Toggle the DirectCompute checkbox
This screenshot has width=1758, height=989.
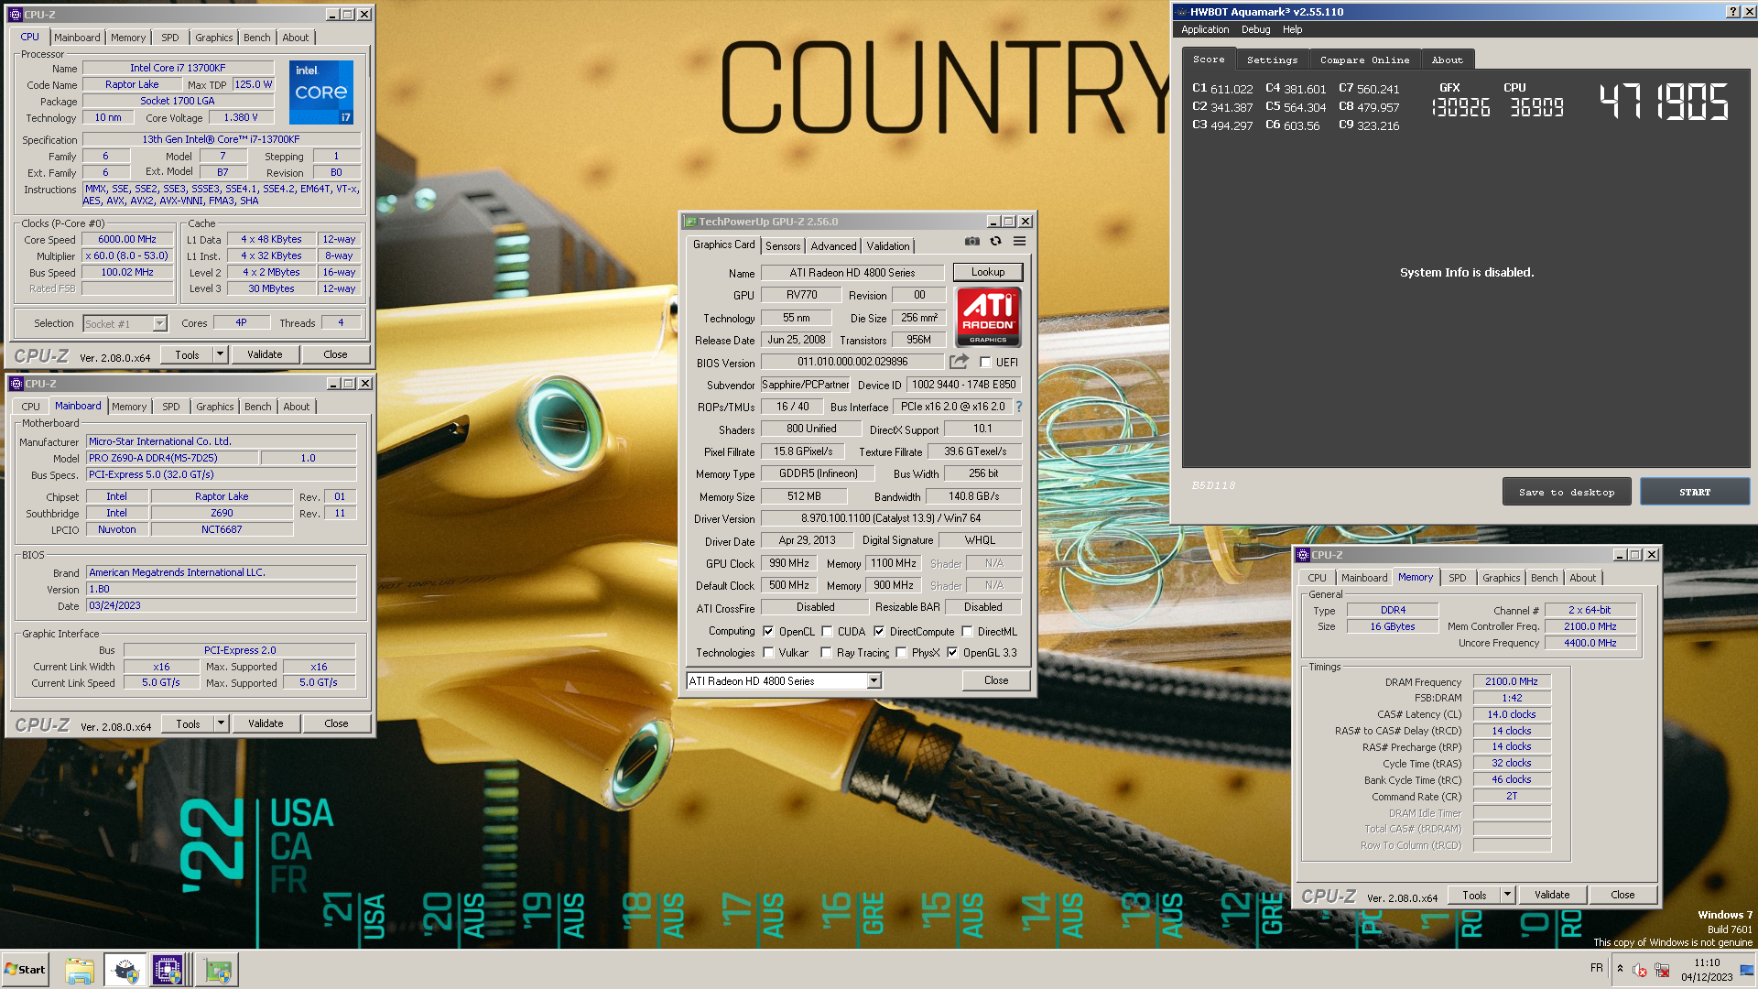(879, 632)
